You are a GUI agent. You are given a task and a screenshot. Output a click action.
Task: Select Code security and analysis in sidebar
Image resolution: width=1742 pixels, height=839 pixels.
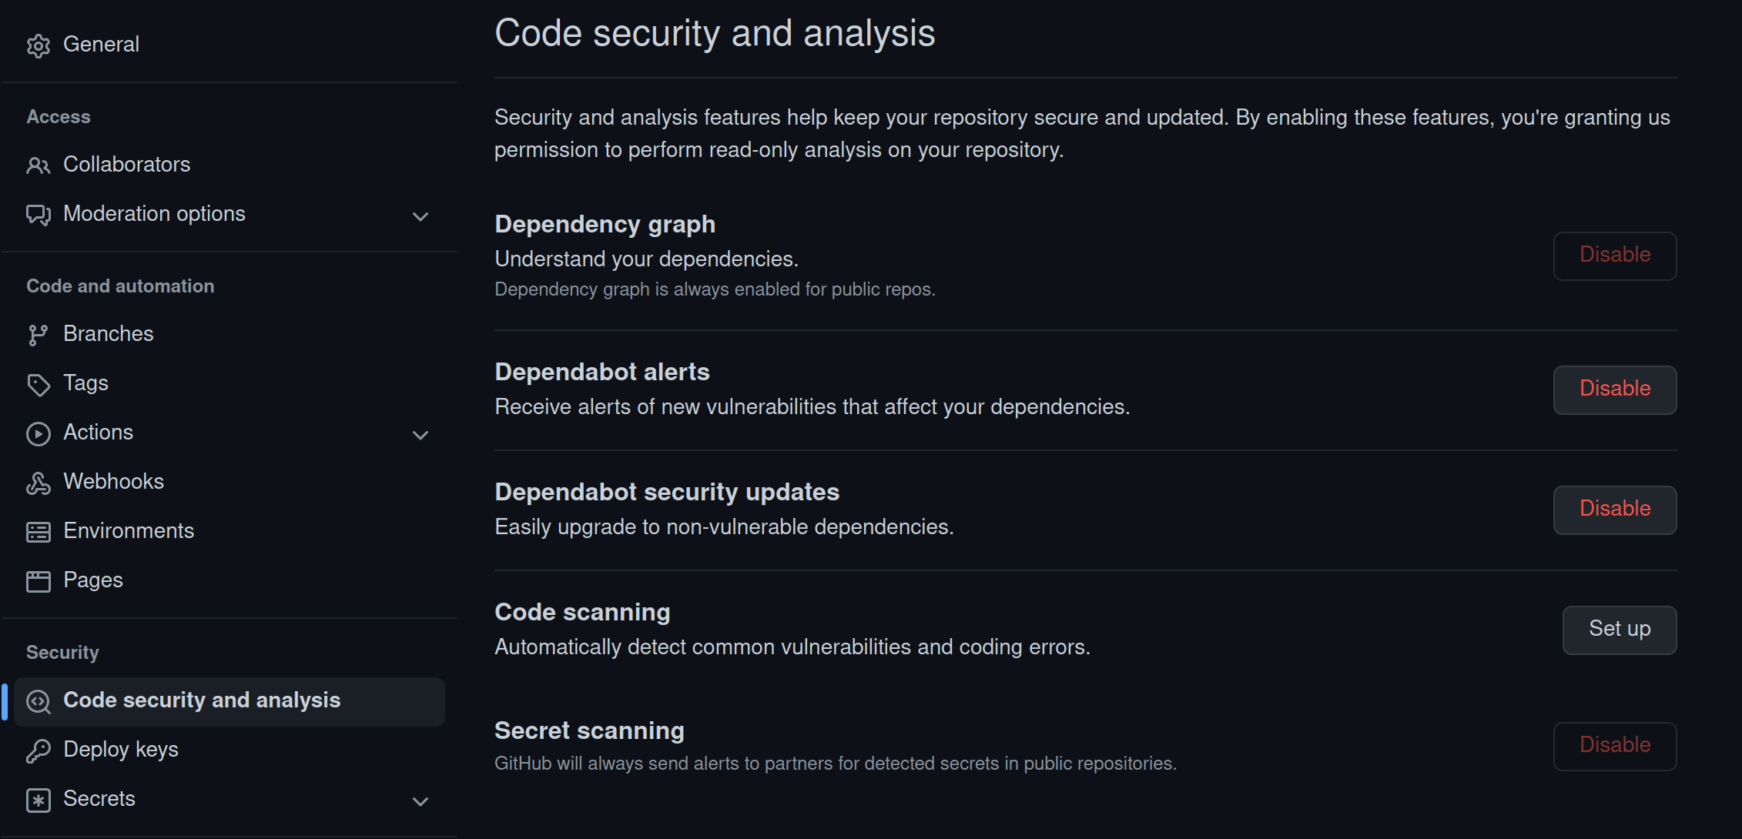point(202,700)
